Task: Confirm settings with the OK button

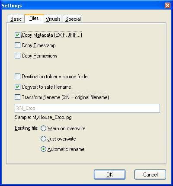Action: pyautogui.click(x=109, y=175)
